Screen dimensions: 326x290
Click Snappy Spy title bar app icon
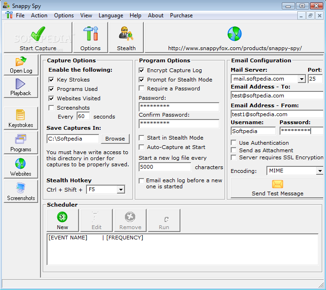6,6
